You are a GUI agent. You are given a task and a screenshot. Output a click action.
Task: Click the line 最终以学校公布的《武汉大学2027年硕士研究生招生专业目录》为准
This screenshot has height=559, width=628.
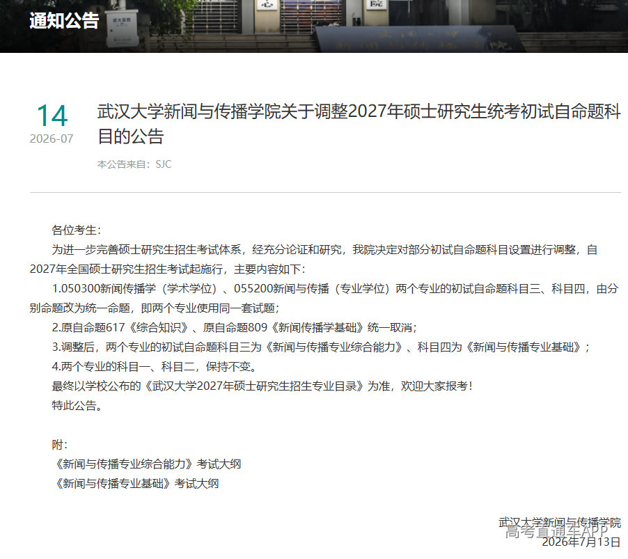point(262,386)
